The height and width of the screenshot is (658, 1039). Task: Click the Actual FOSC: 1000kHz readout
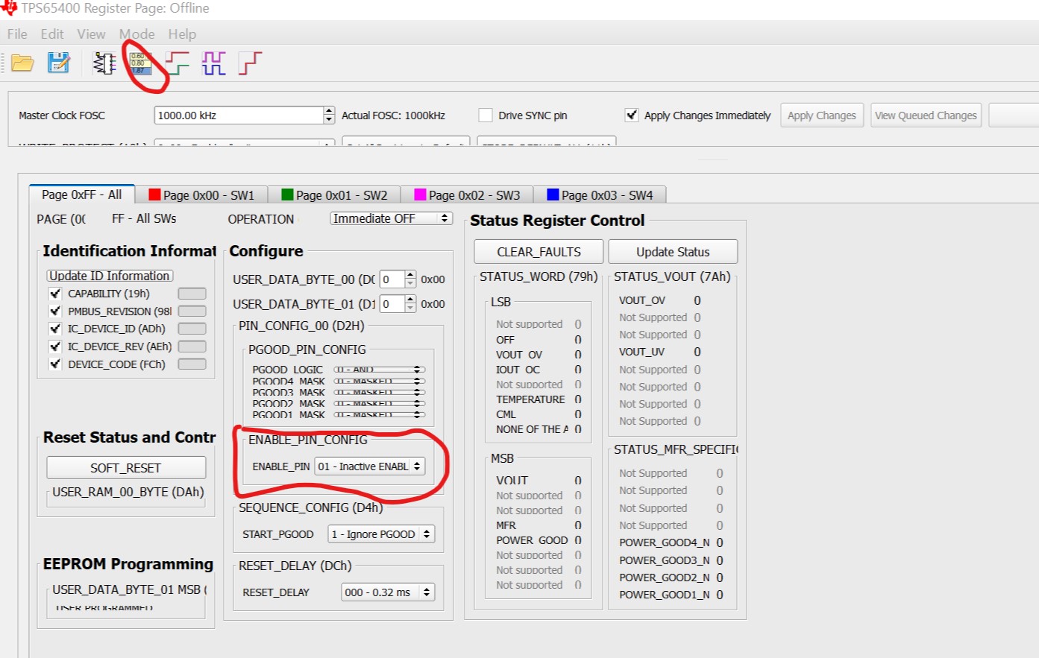[393, 116]
